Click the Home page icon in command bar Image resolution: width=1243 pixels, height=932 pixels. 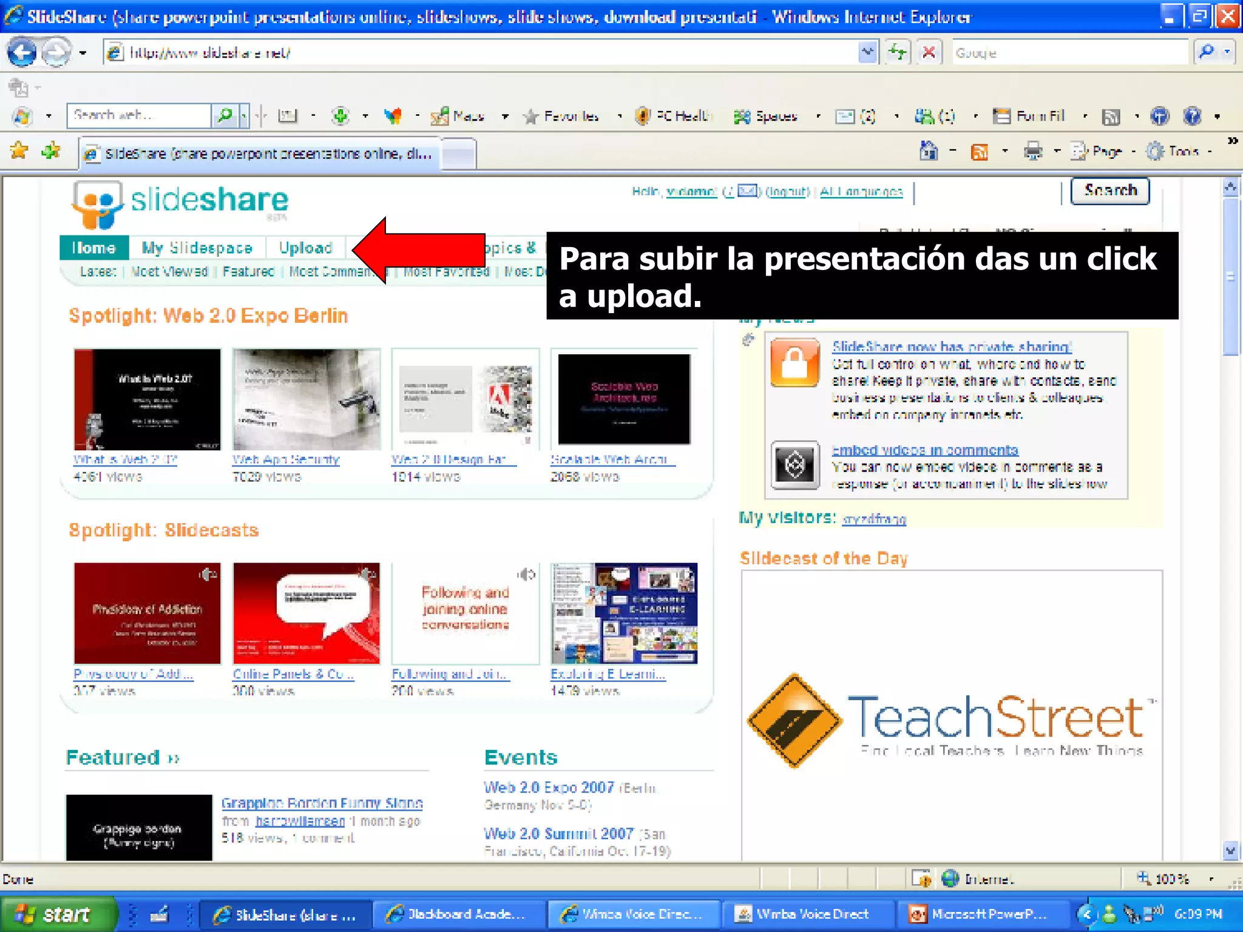click(929, 150)
